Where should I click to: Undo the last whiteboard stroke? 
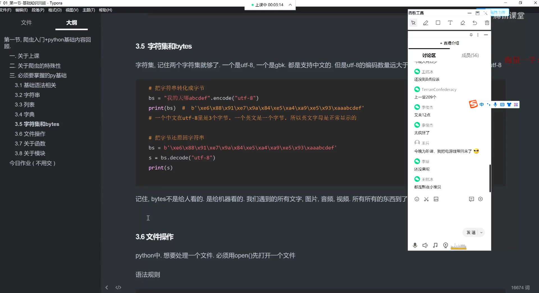[x=475, y=23]
